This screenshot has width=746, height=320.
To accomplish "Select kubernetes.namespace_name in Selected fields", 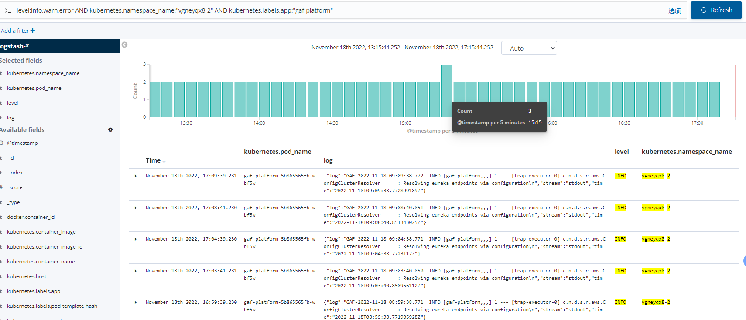I will click(43, 73).
